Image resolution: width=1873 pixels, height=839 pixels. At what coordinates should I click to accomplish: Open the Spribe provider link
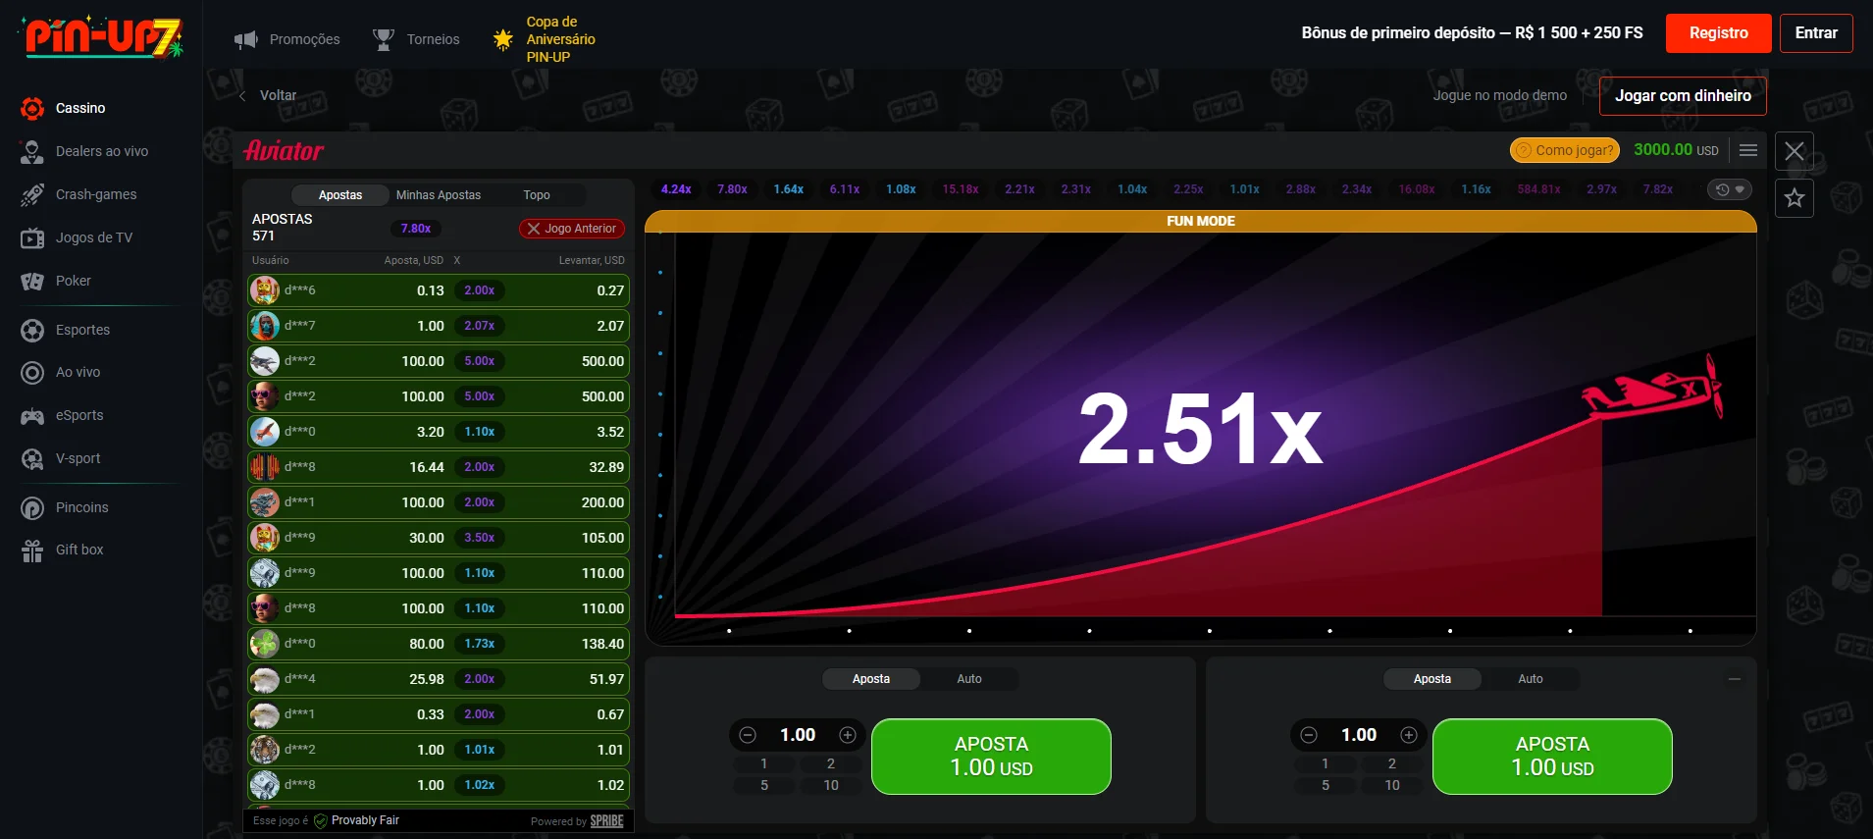tap(606, 821)
